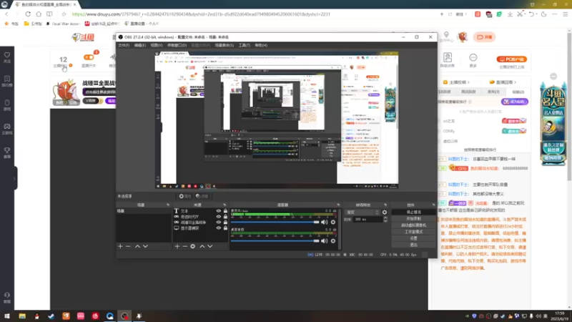Refresh the browser page

click(28, 14)
